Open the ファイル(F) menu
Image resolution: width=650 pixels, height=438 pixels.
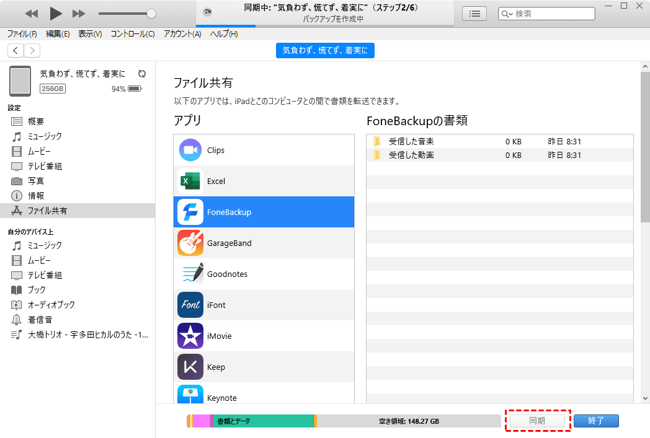22,34
